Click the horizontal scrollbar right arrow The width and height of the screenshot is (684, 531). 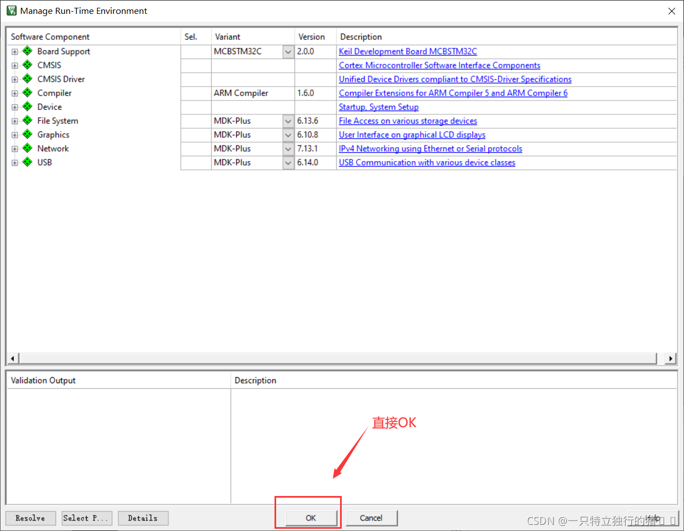pos(671,358)
